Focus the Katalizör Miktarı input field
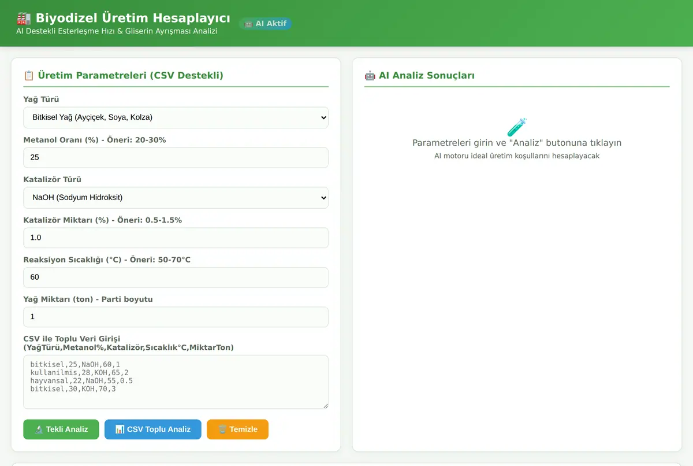 176,238
